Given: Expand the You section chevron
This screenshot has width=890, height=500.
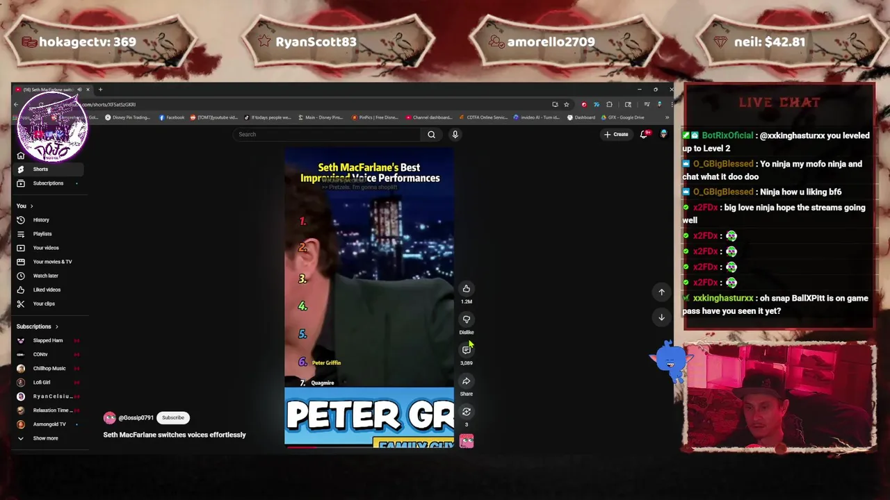Looking at the screenshot, I should (x=31, y=206).
